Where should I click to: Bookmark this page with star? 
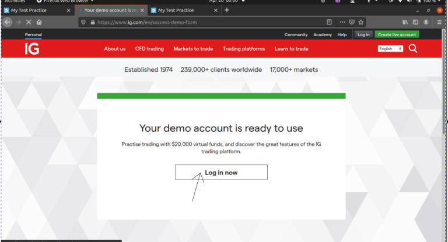pos(361,22)
